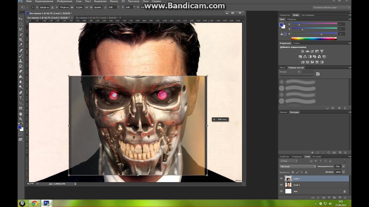Select the Rectangular Marquee tool
The image size is (369, 207).
click(x=21, y=24)
